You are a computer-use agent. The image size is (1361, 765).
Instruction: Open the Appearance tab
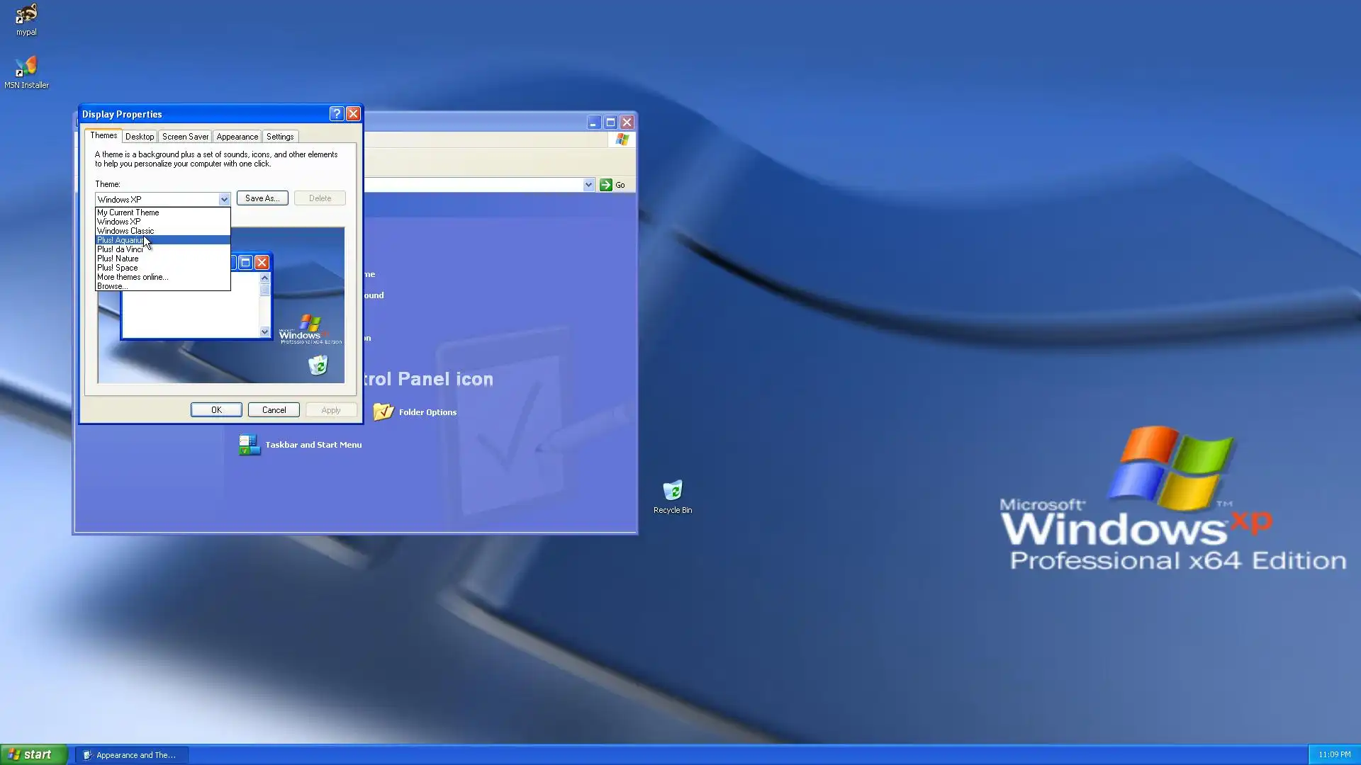click(237, 137)
